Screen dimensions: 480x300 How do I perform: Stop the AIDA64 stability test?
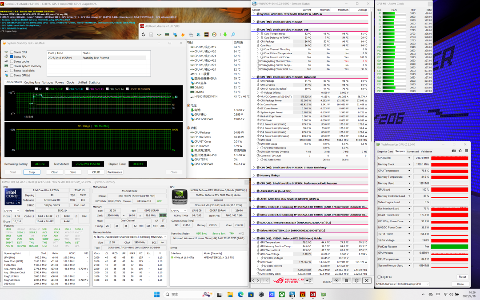[32, 172]
